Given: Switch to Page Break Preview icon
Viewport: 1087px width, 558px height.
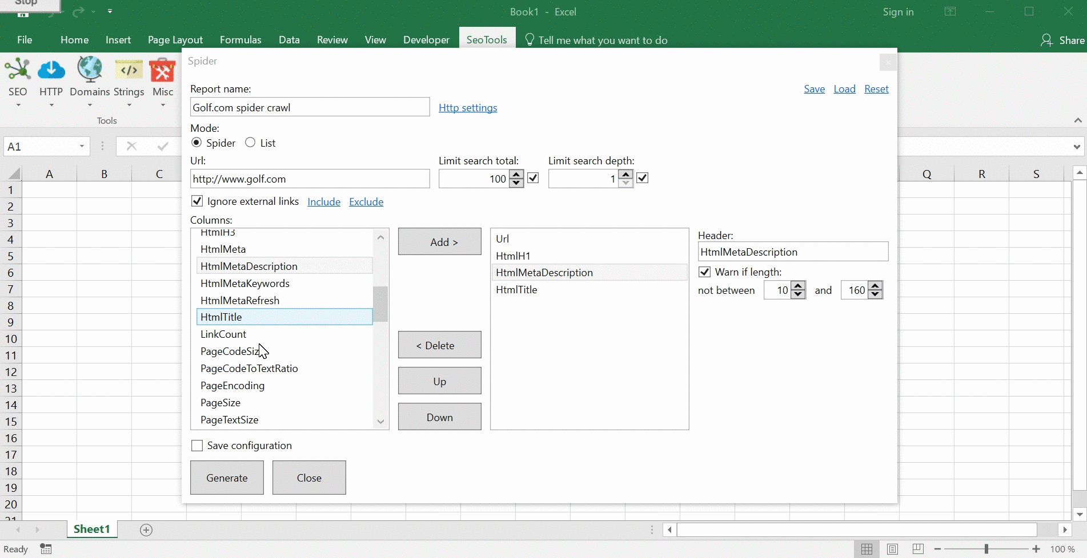Looking at the screenshot, I should 918,549.
